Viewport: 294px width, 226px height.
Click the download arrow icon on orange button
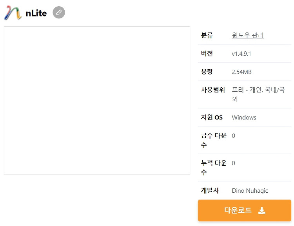click(x=262, y=210)
